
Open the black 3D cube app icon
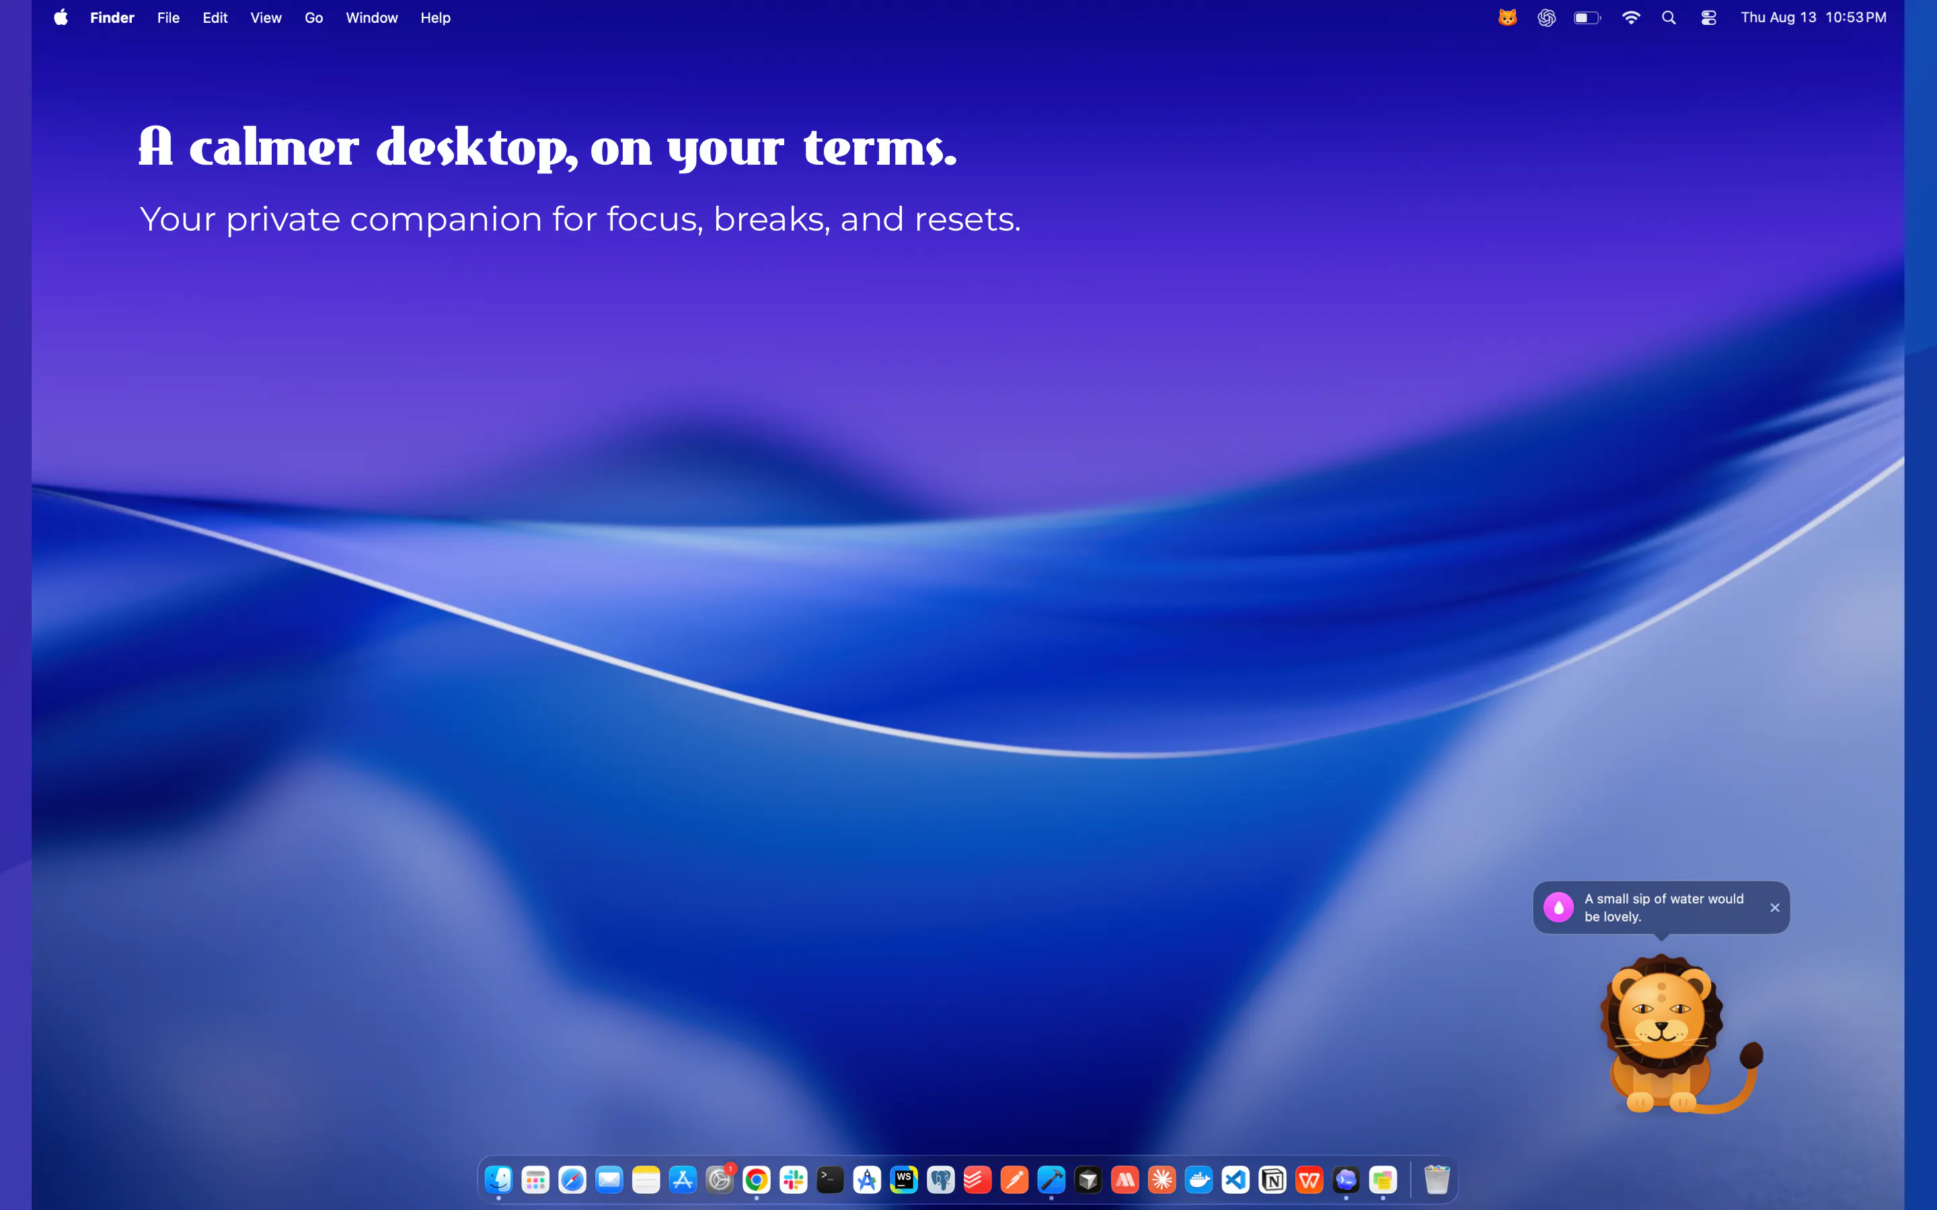coord(1088,1180)
